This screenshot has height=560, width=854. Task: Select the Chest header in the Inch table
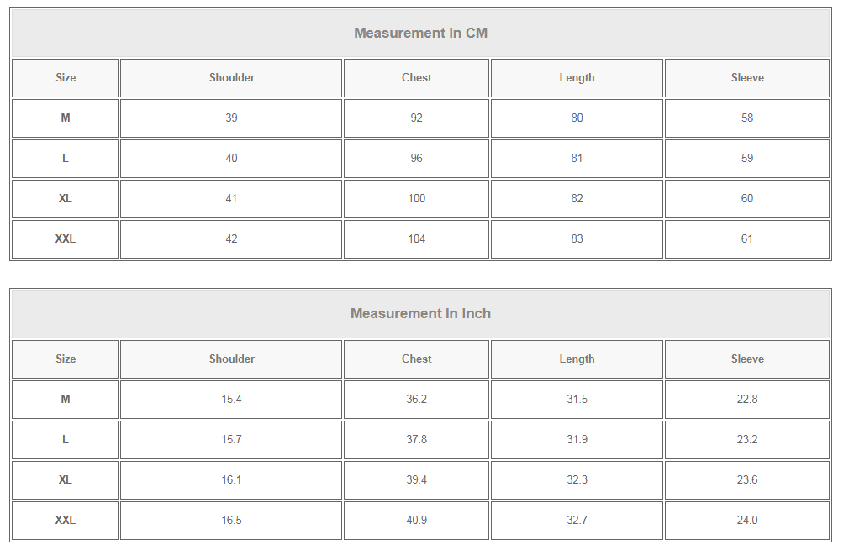point(416,359)
